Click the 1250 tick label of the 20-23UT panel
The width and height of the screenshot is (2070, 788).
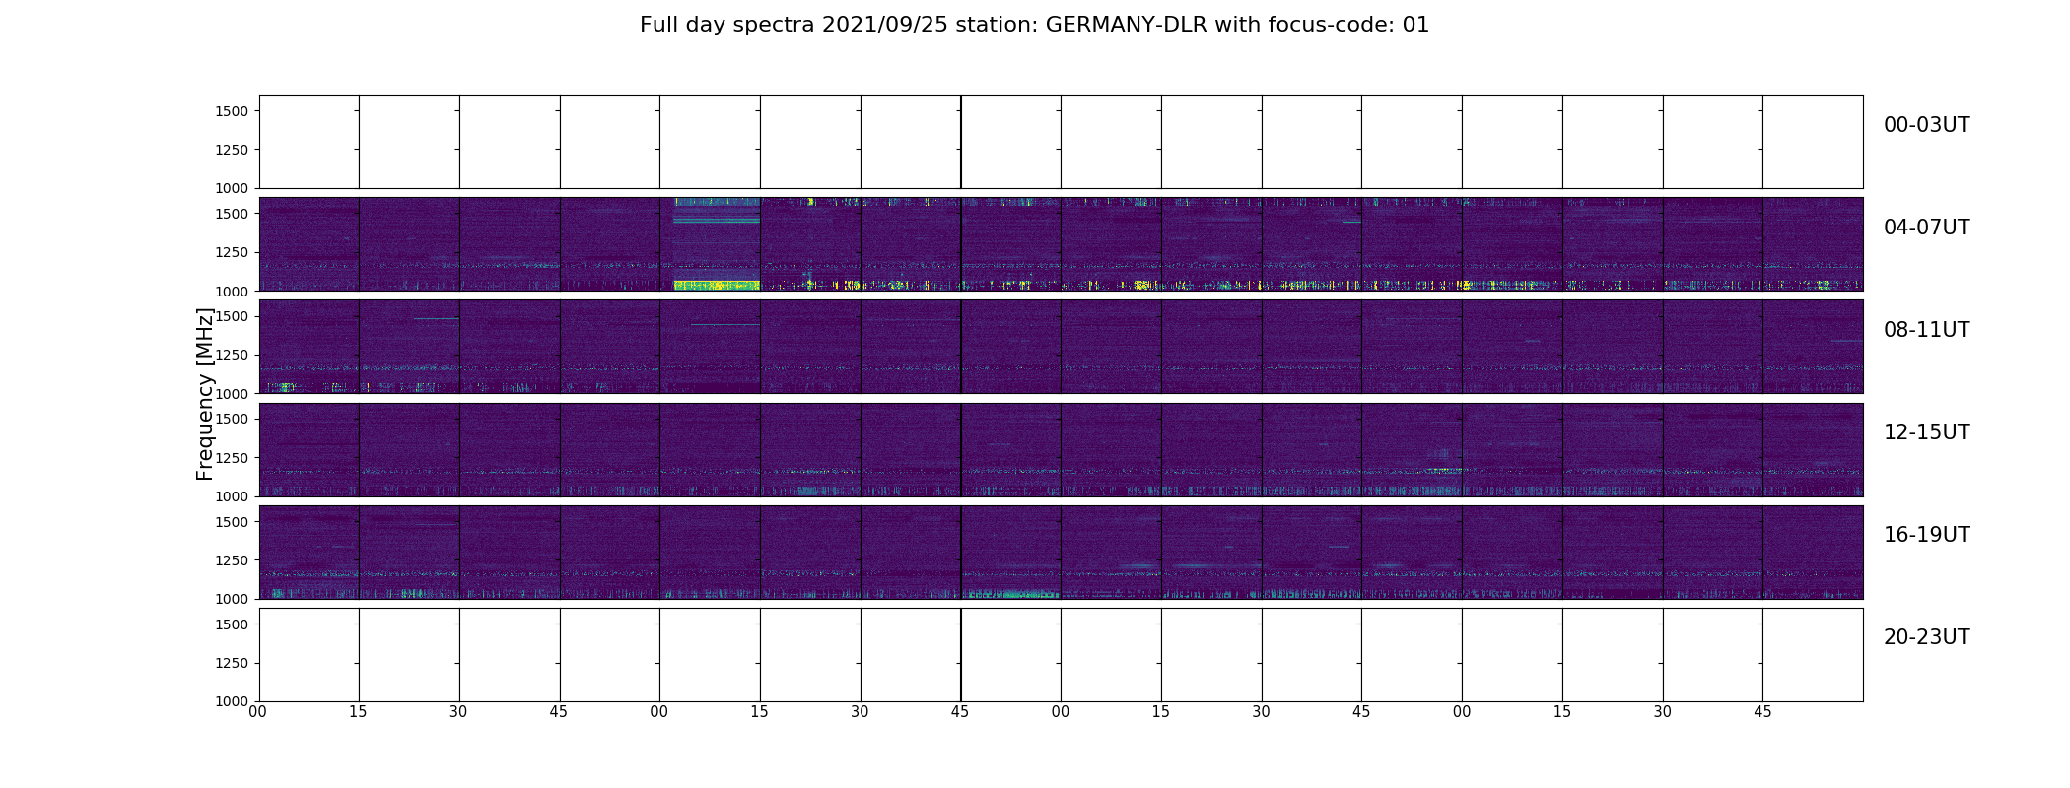(x=232, y=662)
